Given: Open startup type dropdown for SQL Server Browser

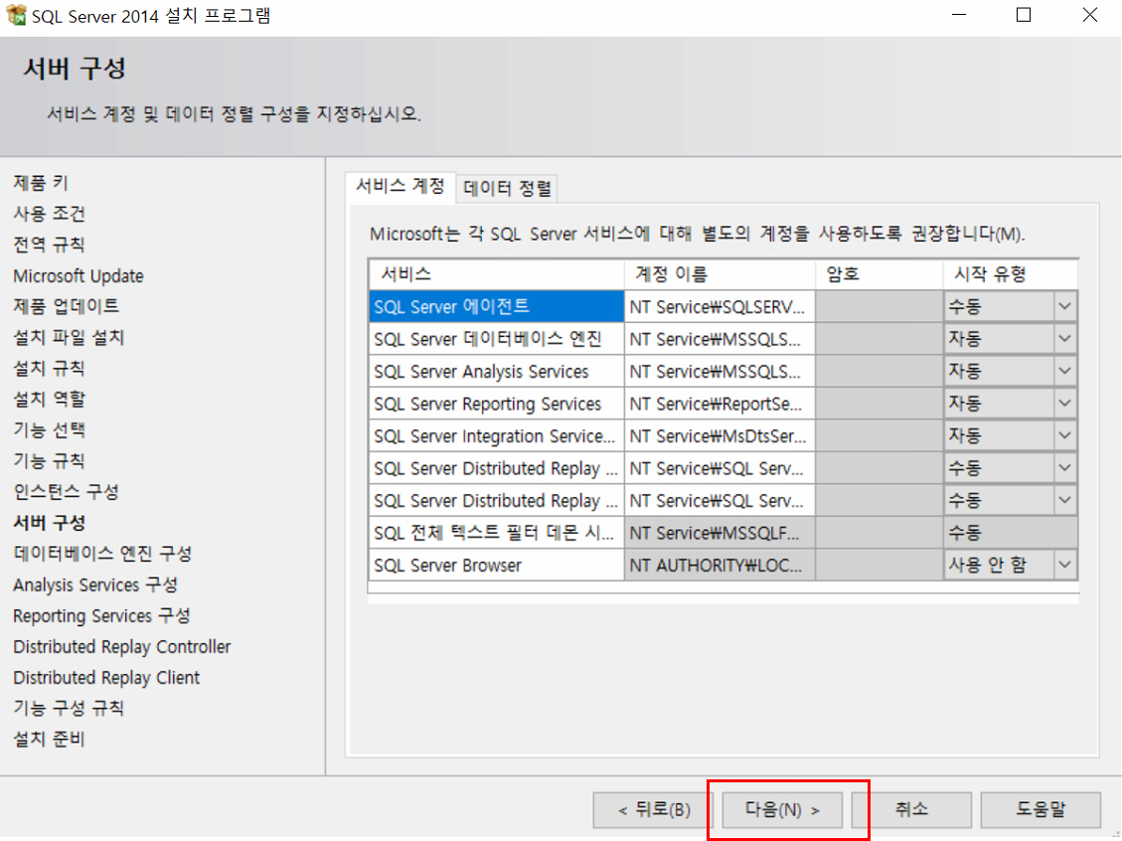Looking at the screenshot, I should tap(1064, 565).
